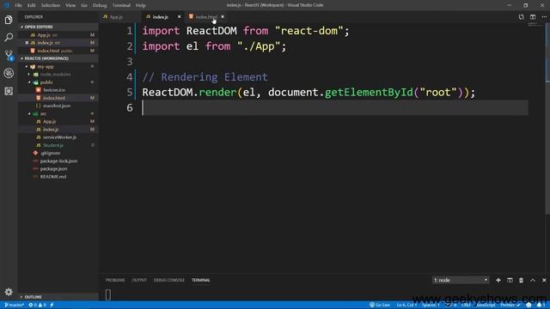Change the JavaScript language mode in status bar
550x309 pixels.
click(x=486, y=305)
